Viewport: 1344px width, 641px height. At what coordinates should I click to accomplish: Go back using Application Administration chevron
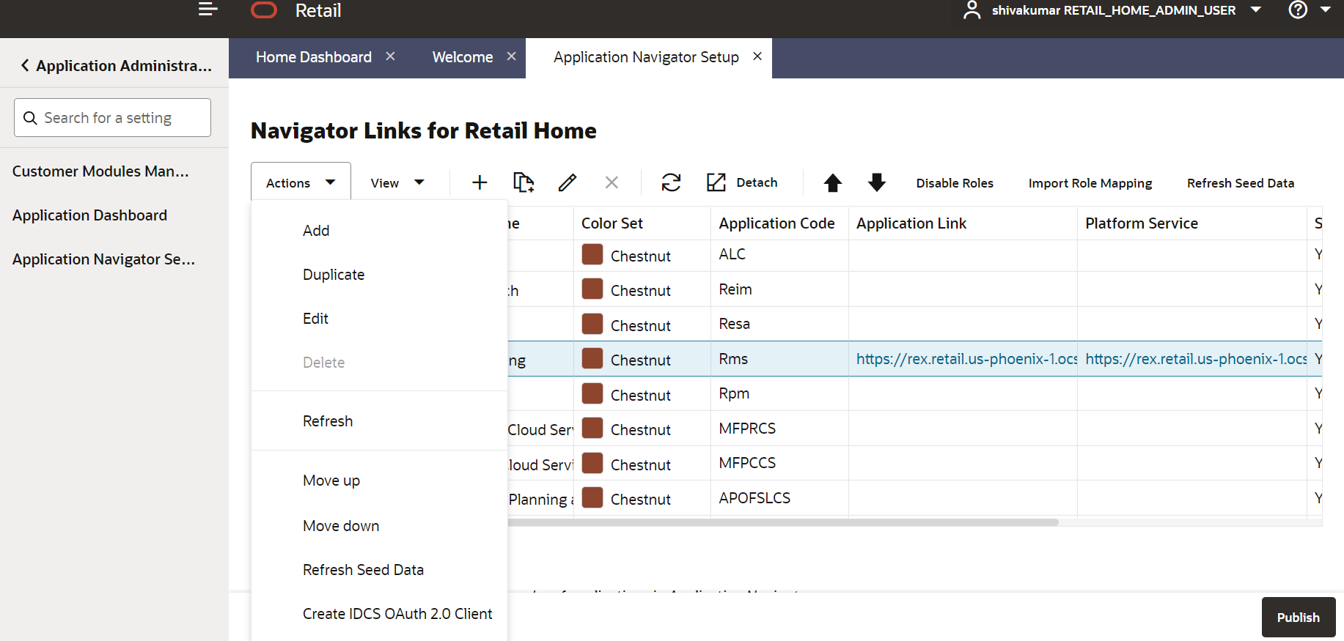(25, 65)
